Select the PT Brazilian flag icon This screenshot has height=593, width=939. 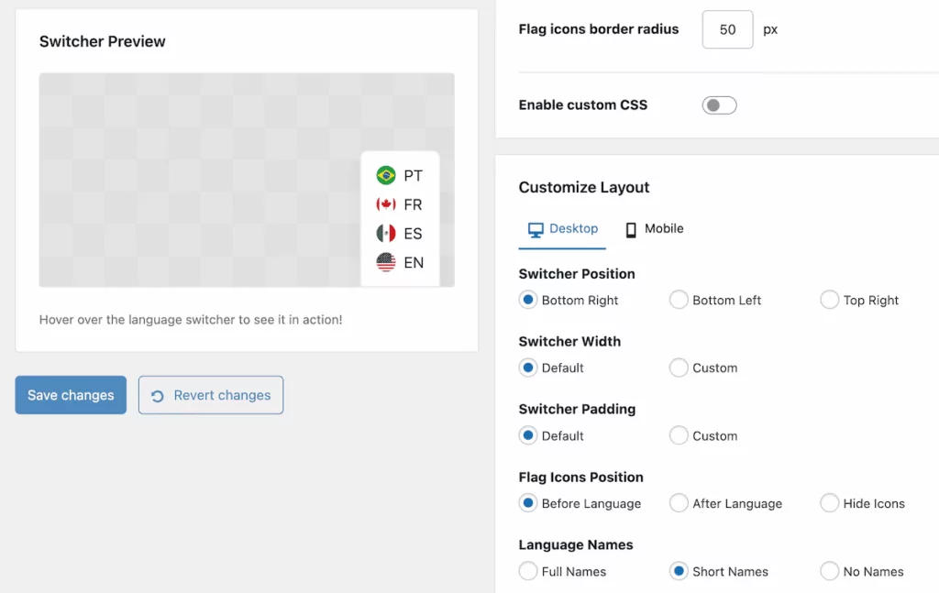tap(387, 175)
